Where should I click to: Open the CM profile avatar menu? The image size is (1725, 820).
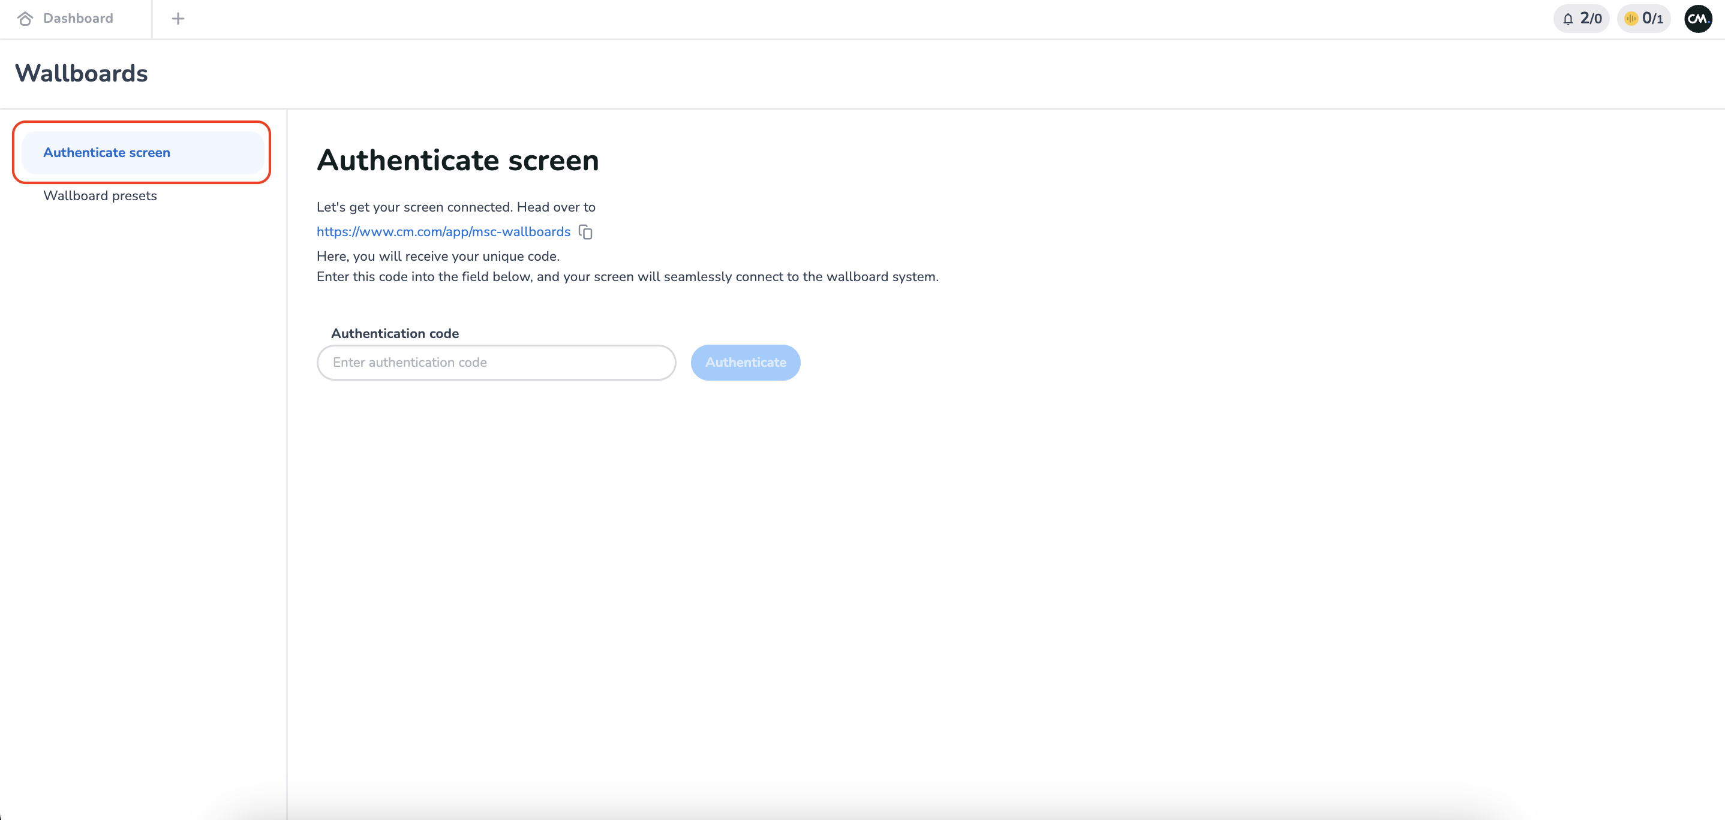[1697, 19]
